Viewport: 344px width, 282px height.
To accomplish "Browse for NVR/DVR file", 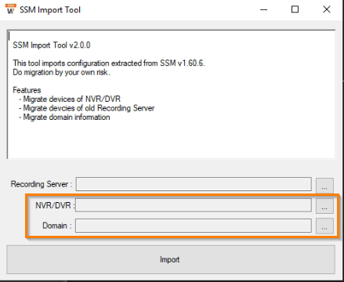I will (x=324, y=205).
